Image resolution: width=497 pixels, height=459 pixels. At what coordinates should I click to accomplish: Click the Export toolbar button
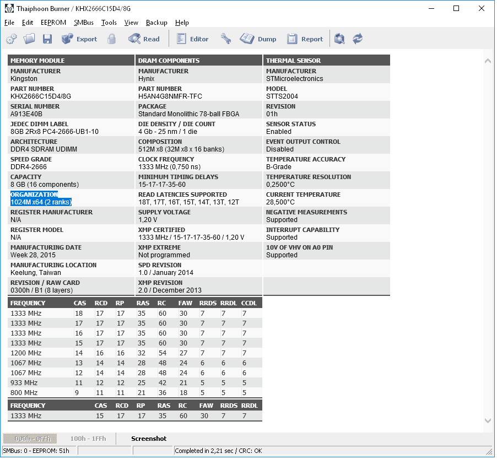coord(79,39)
